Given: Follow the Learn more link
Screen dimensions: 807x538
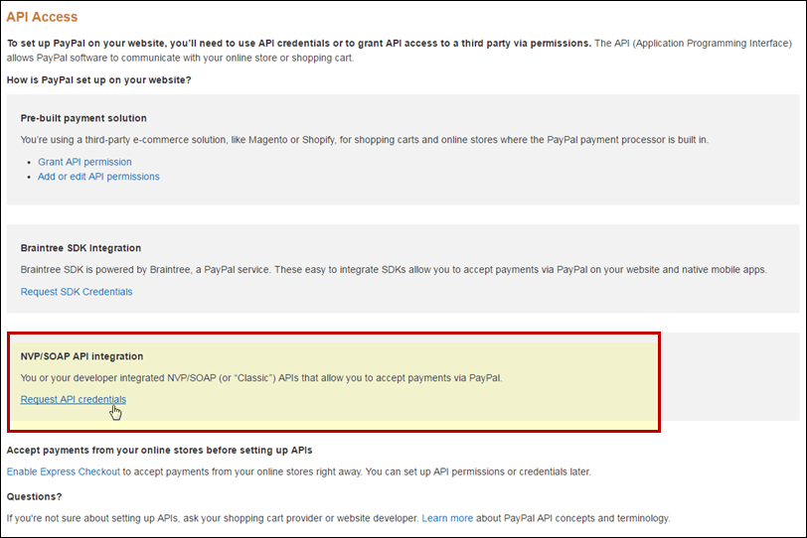Looking at the screenshot, I should click(447, 518).
